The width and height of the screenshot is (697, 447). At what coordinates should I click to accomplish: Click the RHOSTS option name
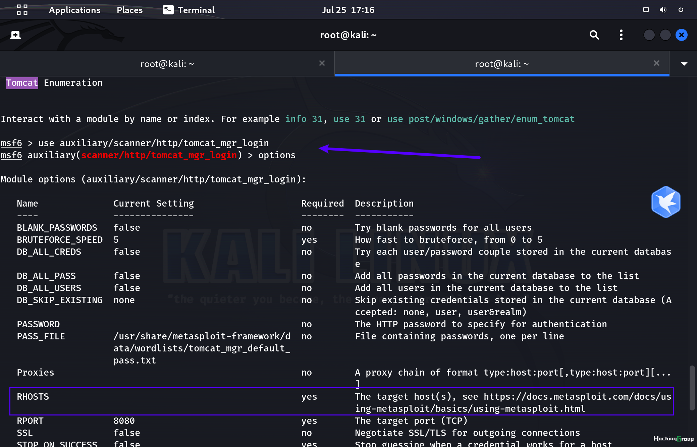point(33,397)
